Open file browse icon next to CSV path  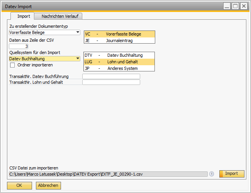[212, 174]
